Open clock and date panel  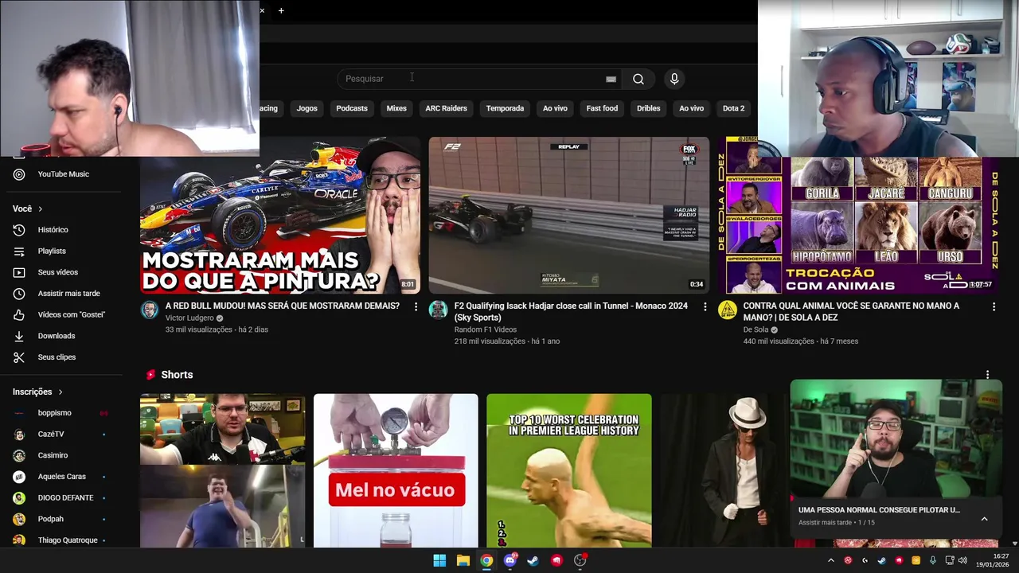pos(991,560)
